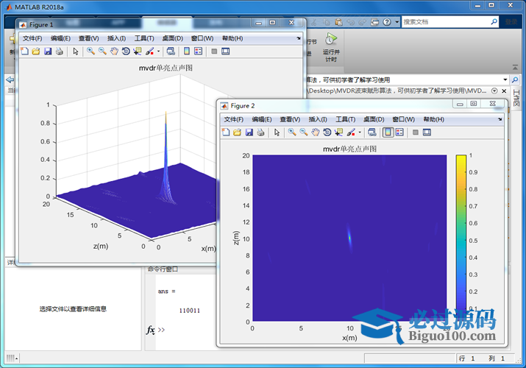Viewport: 526px width, 368px height.
Task: Click Show Plot Tools icon in Figure 1
Action: (225, 52)
